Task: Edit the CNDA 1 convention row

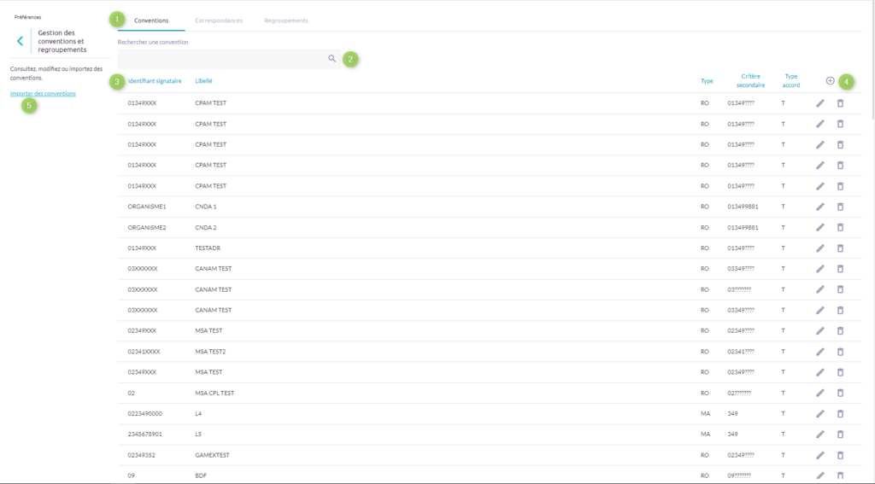Action: pyautogui.click(x=820, y=207)
